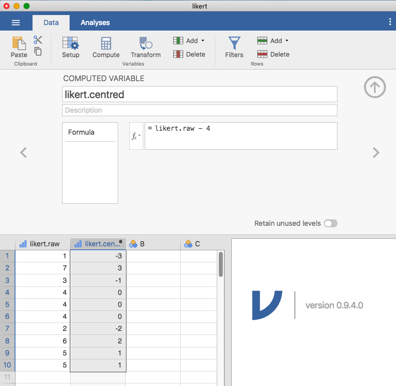Screen dimensions: 396x386
Task: Click column B nominal circles icon
Action: click(133, 244)
